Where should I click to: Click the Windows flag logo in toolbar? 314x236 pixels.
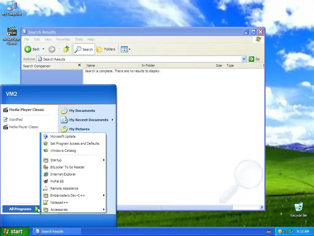click(x=258, y=39)
